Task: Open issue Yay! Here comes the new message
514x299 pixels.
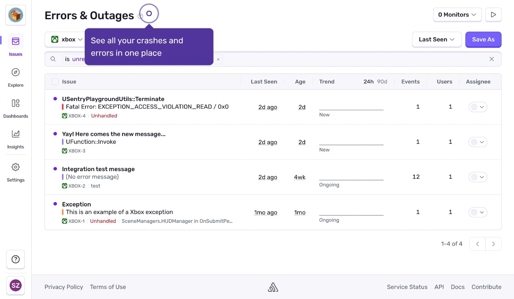Action: (114, 134)
